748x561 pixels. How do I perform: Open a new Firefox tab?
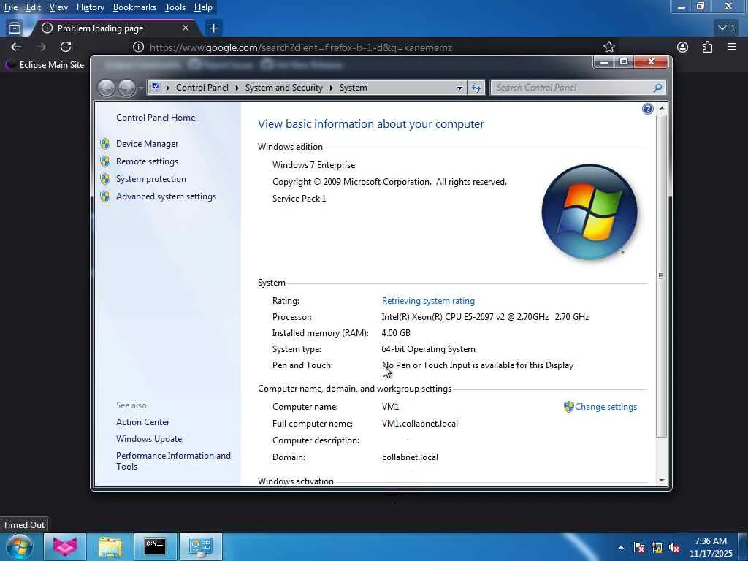214,28
